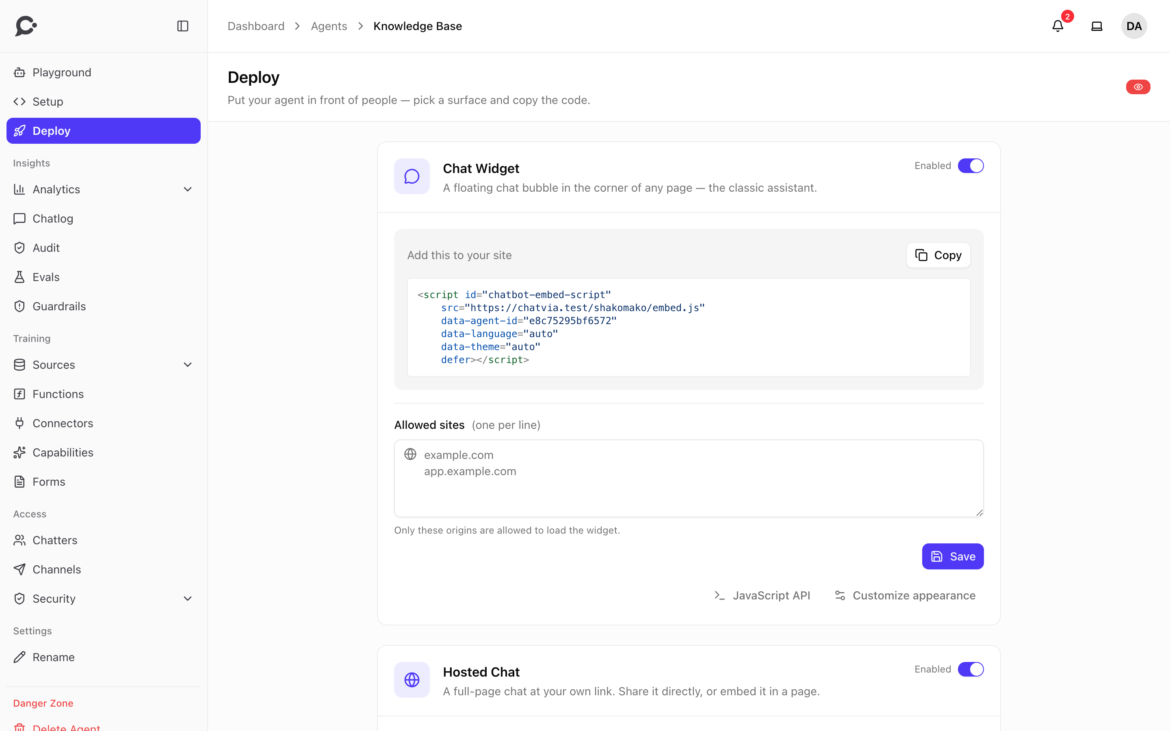Screen dimensions: 1170x731
Task: Go to Setup in the sidebar
Action: pyautogui.click(x=104, y=102)
